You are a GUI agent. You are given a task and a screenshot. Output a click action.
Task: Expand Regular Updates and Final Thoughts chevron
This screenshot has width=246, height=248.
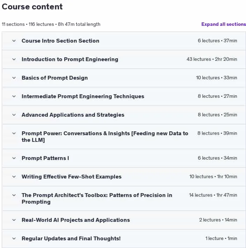coord(14,239)
